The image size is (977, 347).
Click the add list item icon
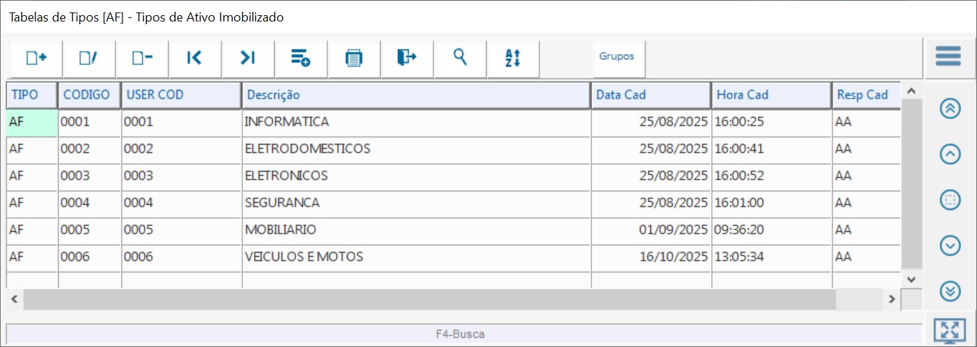(x=301, y=58)
